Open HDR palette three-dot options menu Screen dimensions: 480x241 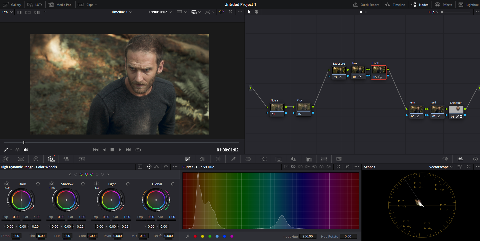click(175, 167)
